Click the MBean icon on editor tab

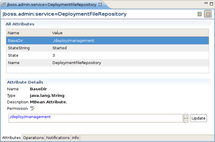3,4
